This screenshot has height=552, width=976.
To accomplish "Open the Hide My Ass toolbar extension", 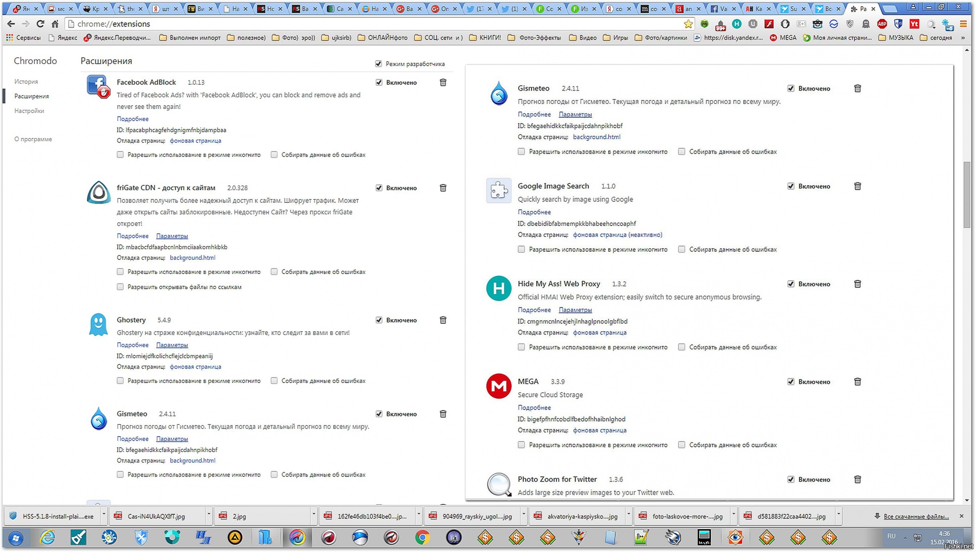I will pos(737,24).
